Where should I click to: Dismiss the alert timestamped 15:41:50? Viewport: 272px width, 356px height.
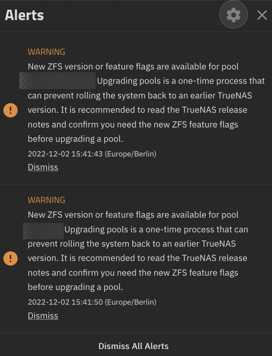pyautogui.click(x=43, y=316)
